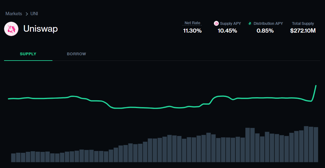This screenshot has height=168, width=325.
Task: Click the pink UNI icon beside Supply APY
Action: coord(216,23)
